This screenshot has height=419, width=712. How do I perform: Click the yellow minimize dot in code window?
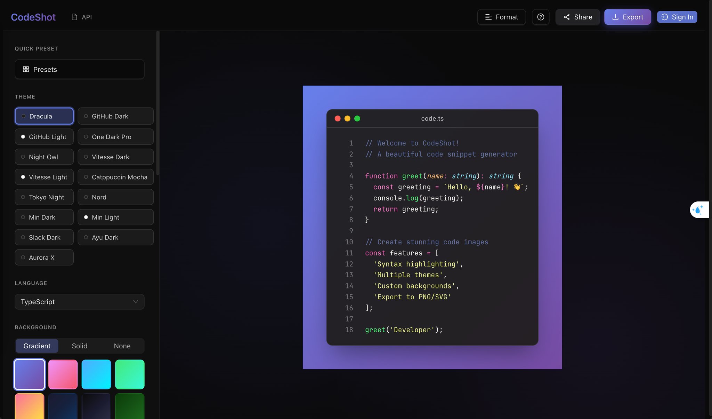(347, 118)
